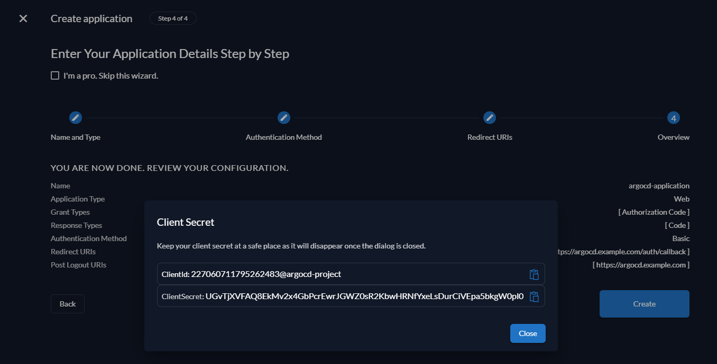
Task: Click the Redirect URIs step pencil icon
Action: [490, 118]
